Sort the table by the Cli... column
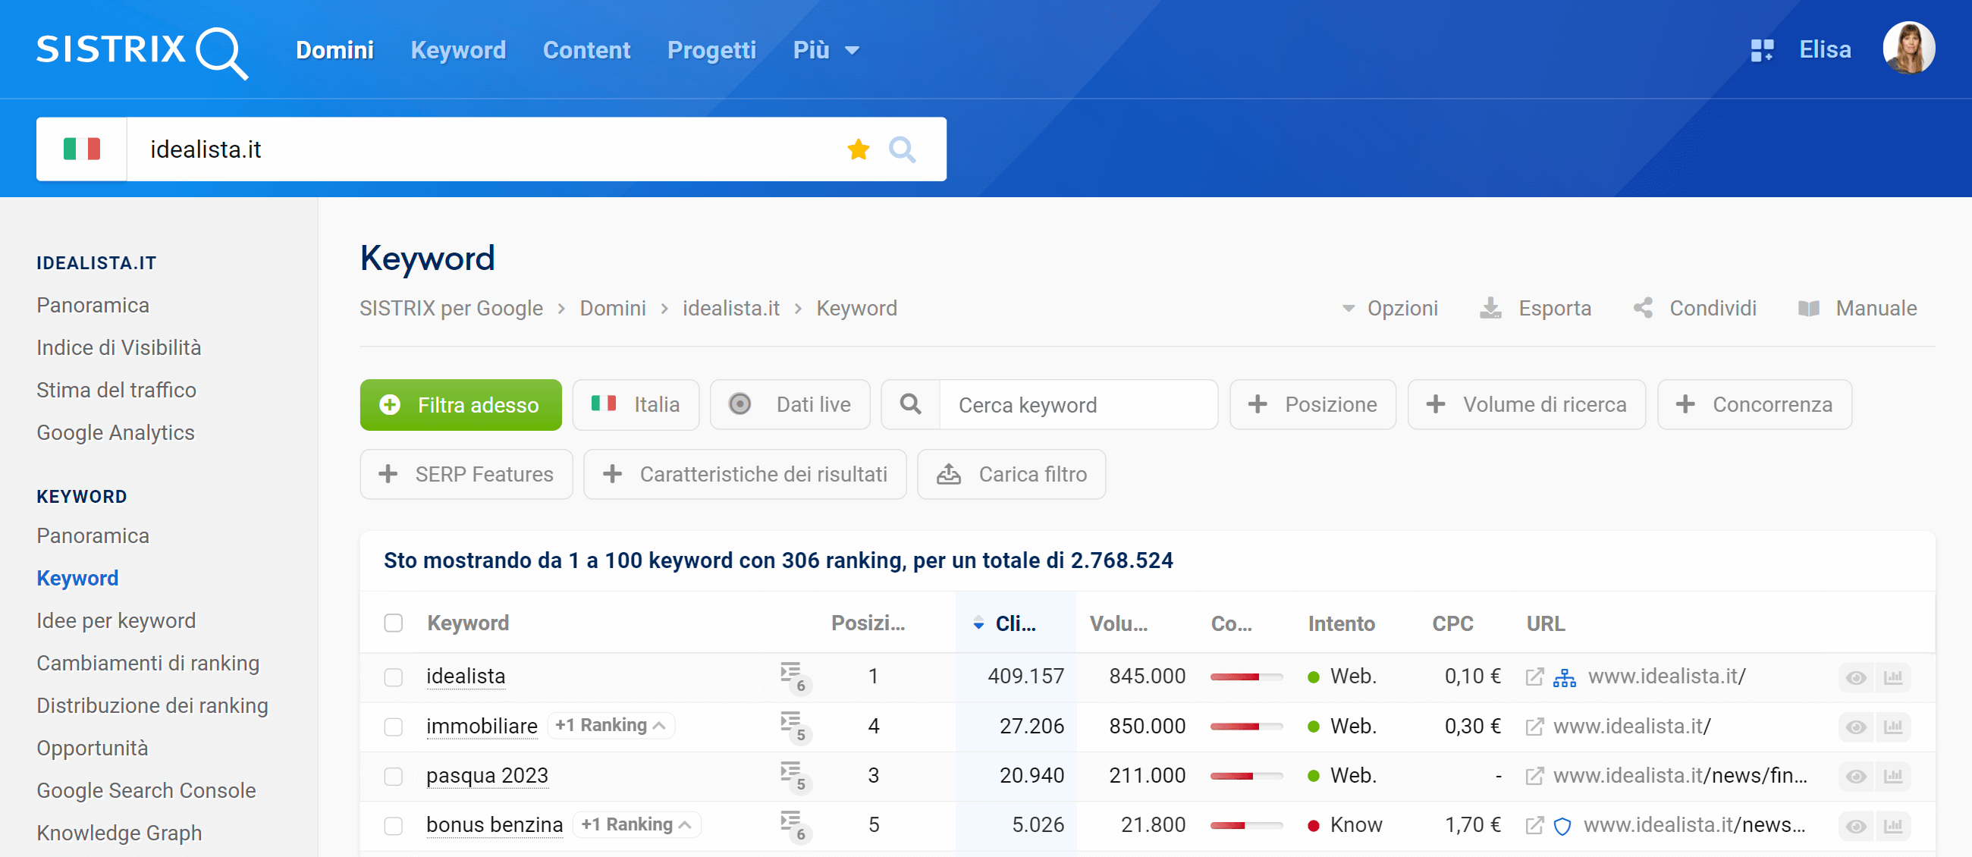This screenshot has width=1972, height=857. pos(1014,623)
